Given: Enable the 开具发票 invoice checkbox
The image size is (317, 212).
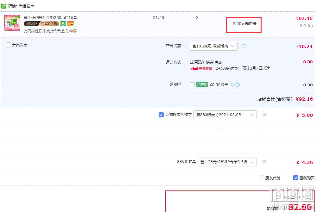Looking at the screenshot, I should click(x=9, y=45).
